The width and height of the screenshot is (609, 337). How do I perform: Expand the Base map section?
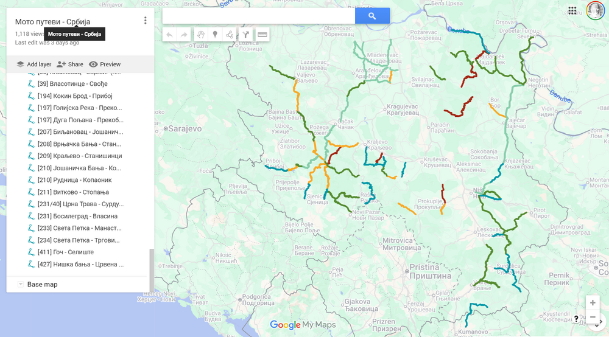pyautogui.click(x=21, y=284)
